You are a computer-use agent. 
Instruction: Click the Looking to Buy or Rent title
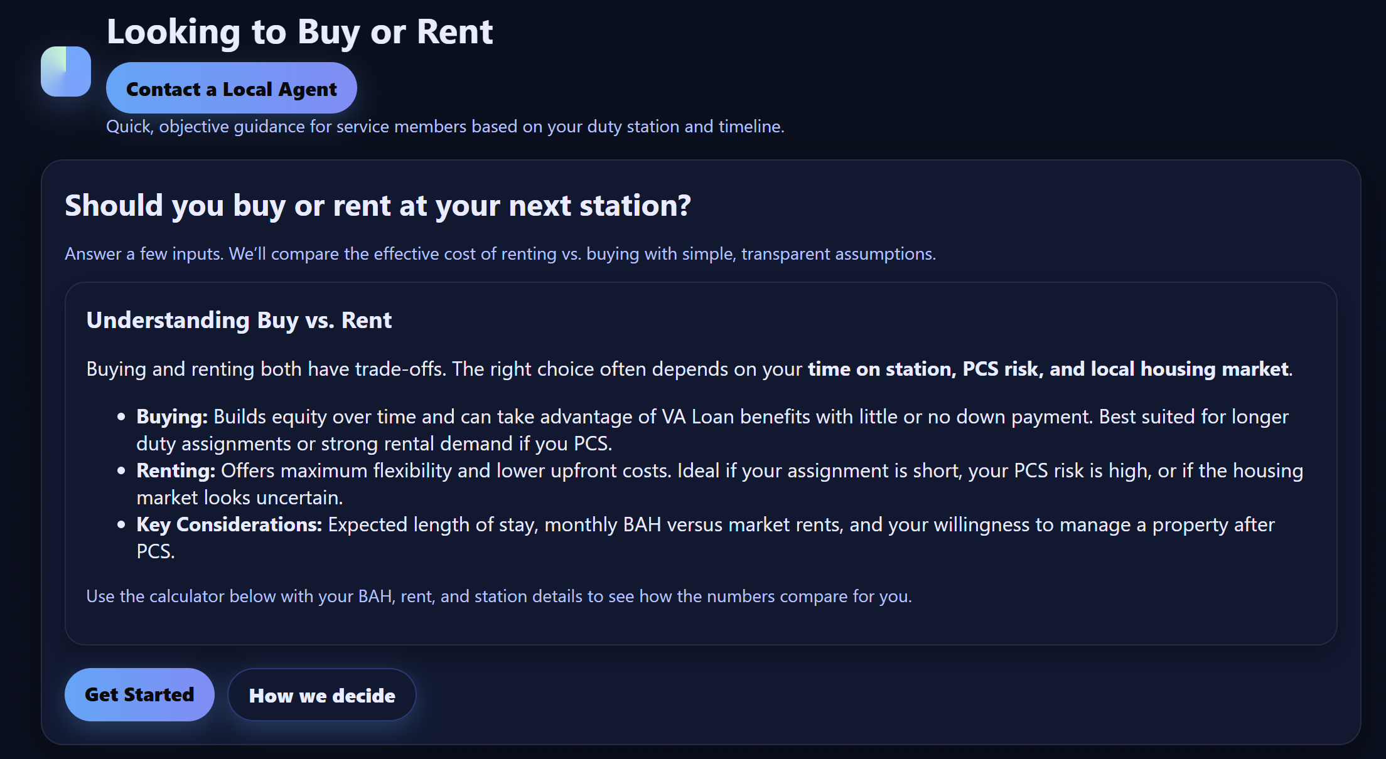299,31
